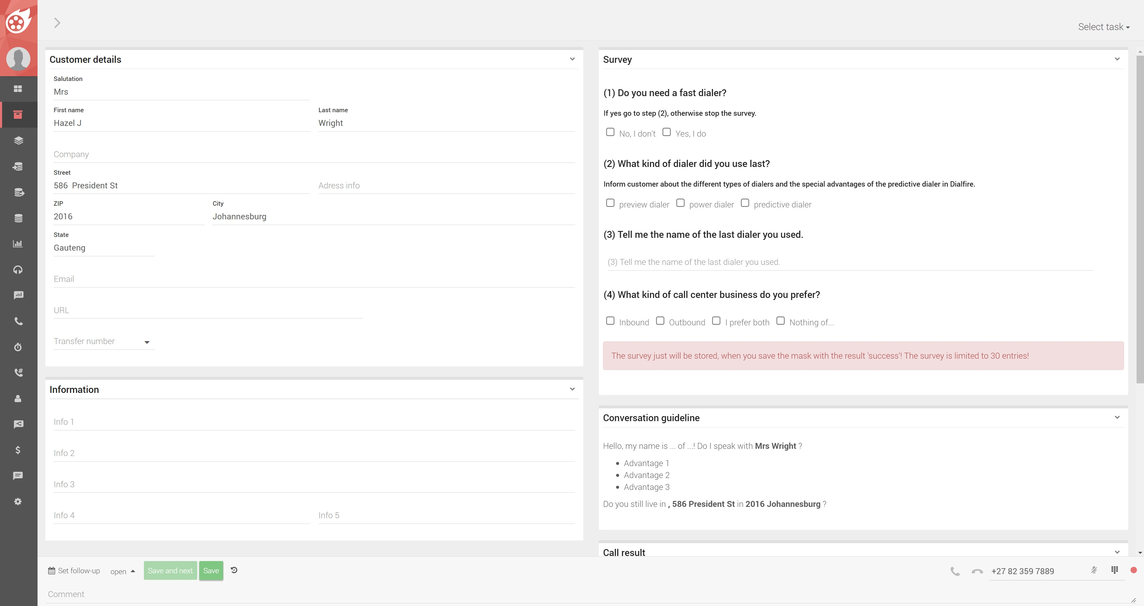
Task: Open the bar chart statistics sidebar icon
Action: click(x=18, y=243)
